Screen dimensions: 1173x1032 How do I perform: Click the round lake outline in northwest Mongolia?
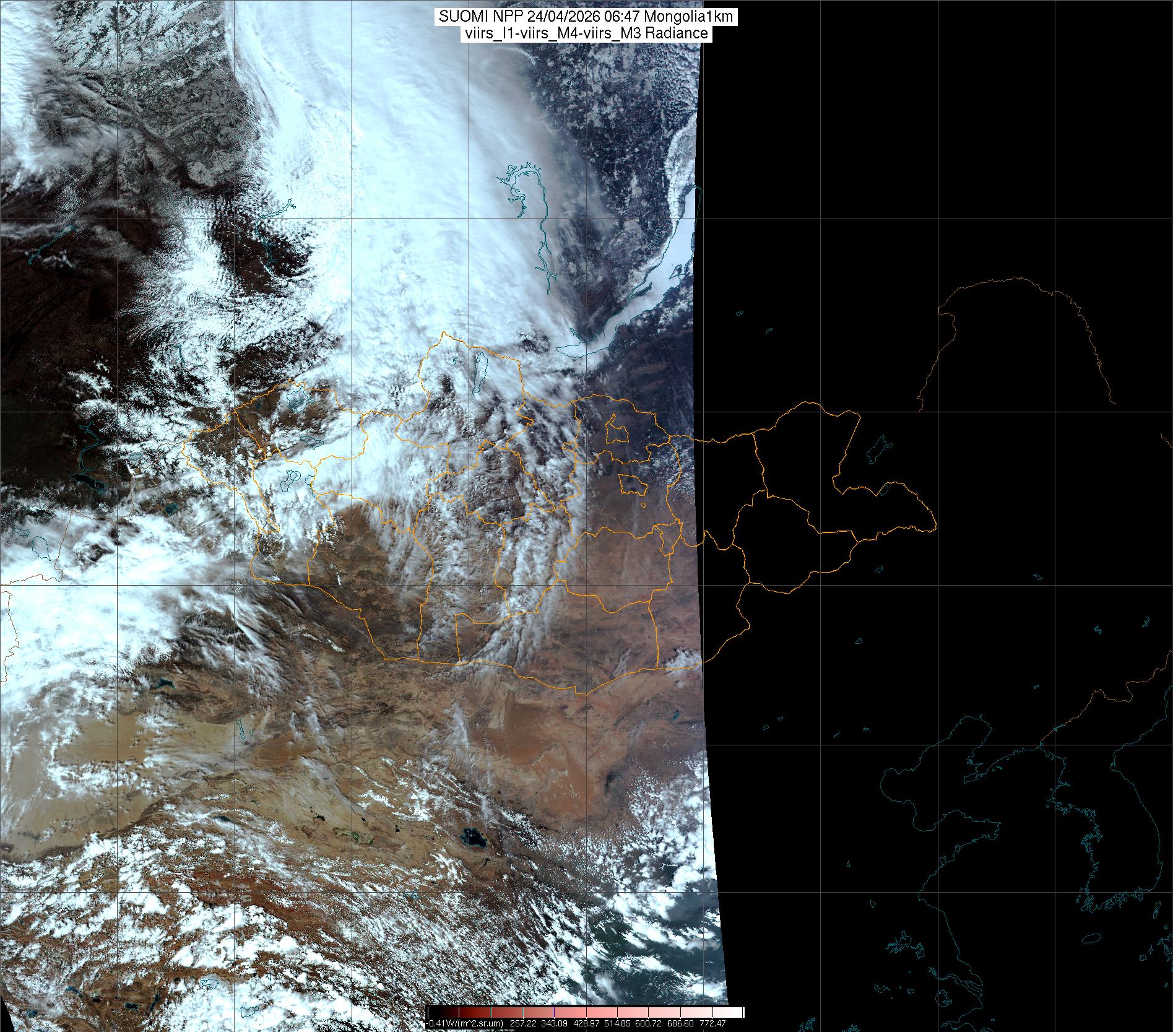[298, 397]
